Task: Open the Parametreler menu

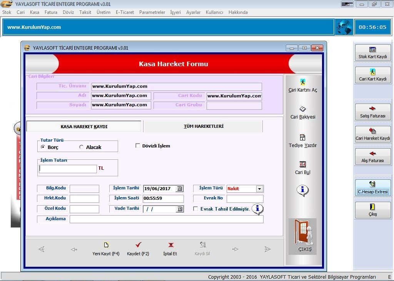Action: tap(152, 12)
